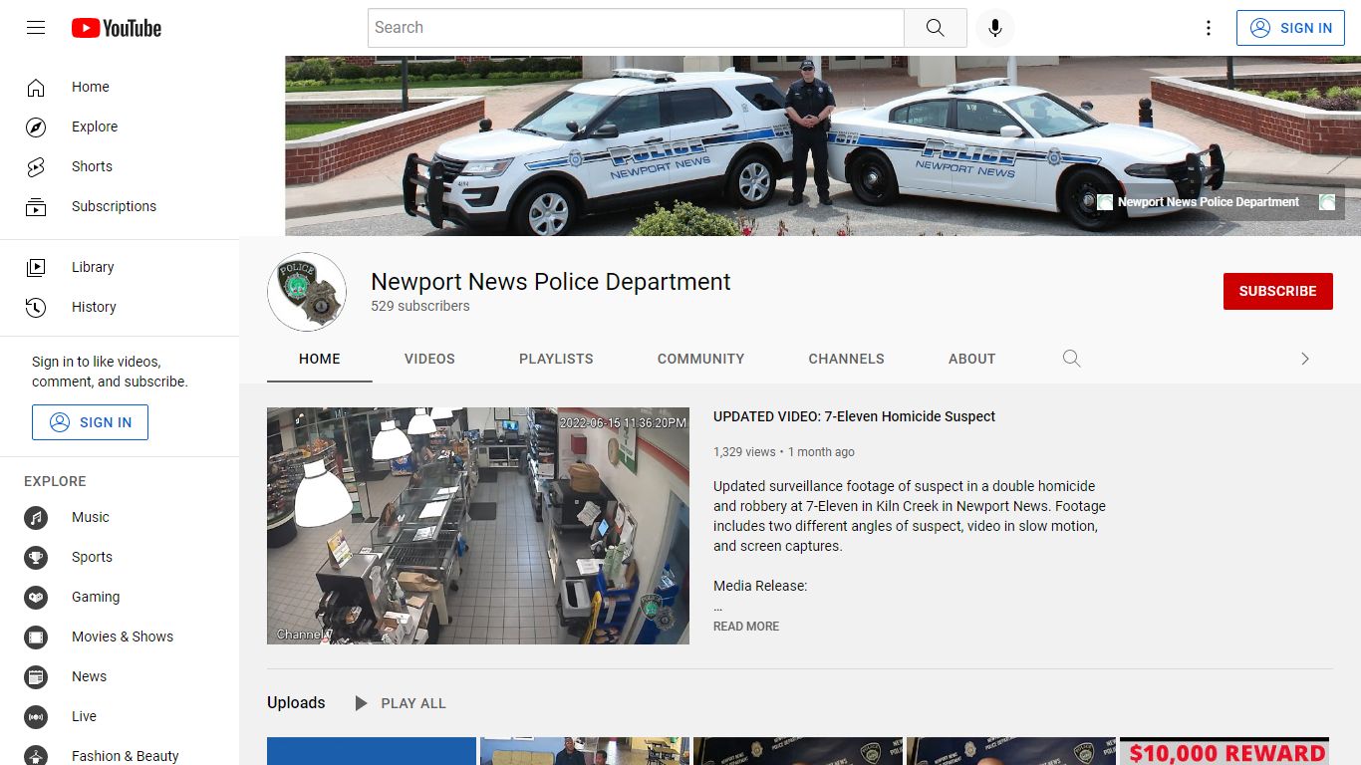Search this channel magnifier icon
This screenshot has width=1361, height=765.
tap(1071, 359)
